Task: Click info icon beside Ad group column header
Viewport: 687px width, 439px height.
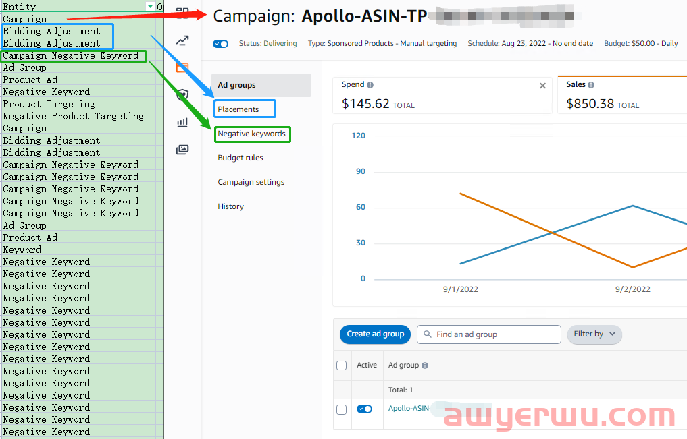Action: (x=425, y=365)
